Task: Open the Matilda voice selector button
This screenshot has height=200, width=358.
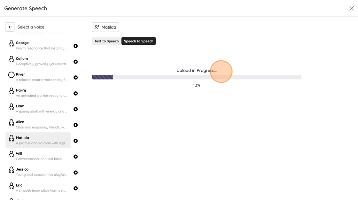Action: pyautogui.click(x=105, y=27)
